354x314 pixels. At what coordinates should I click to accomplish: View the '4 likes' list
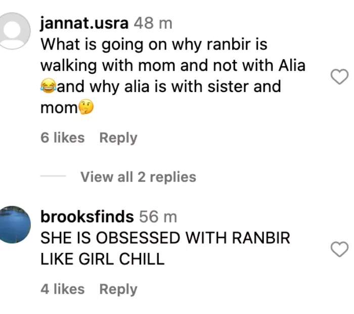click(x=62, y=289)
